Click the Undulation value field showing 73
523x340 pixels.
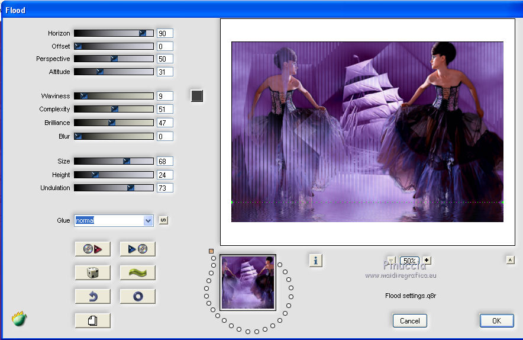point(165,188)
